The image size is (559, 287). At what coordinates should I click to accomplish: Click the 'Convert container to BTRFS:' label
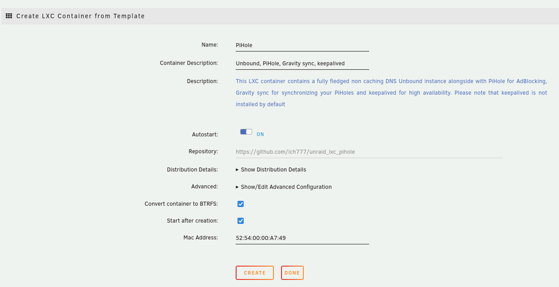point(181,204)
